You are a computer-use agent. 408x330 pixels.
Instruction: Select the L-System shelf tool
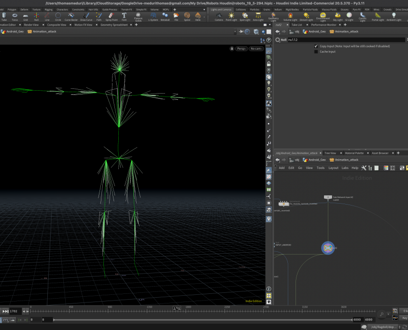pos(153,16)
